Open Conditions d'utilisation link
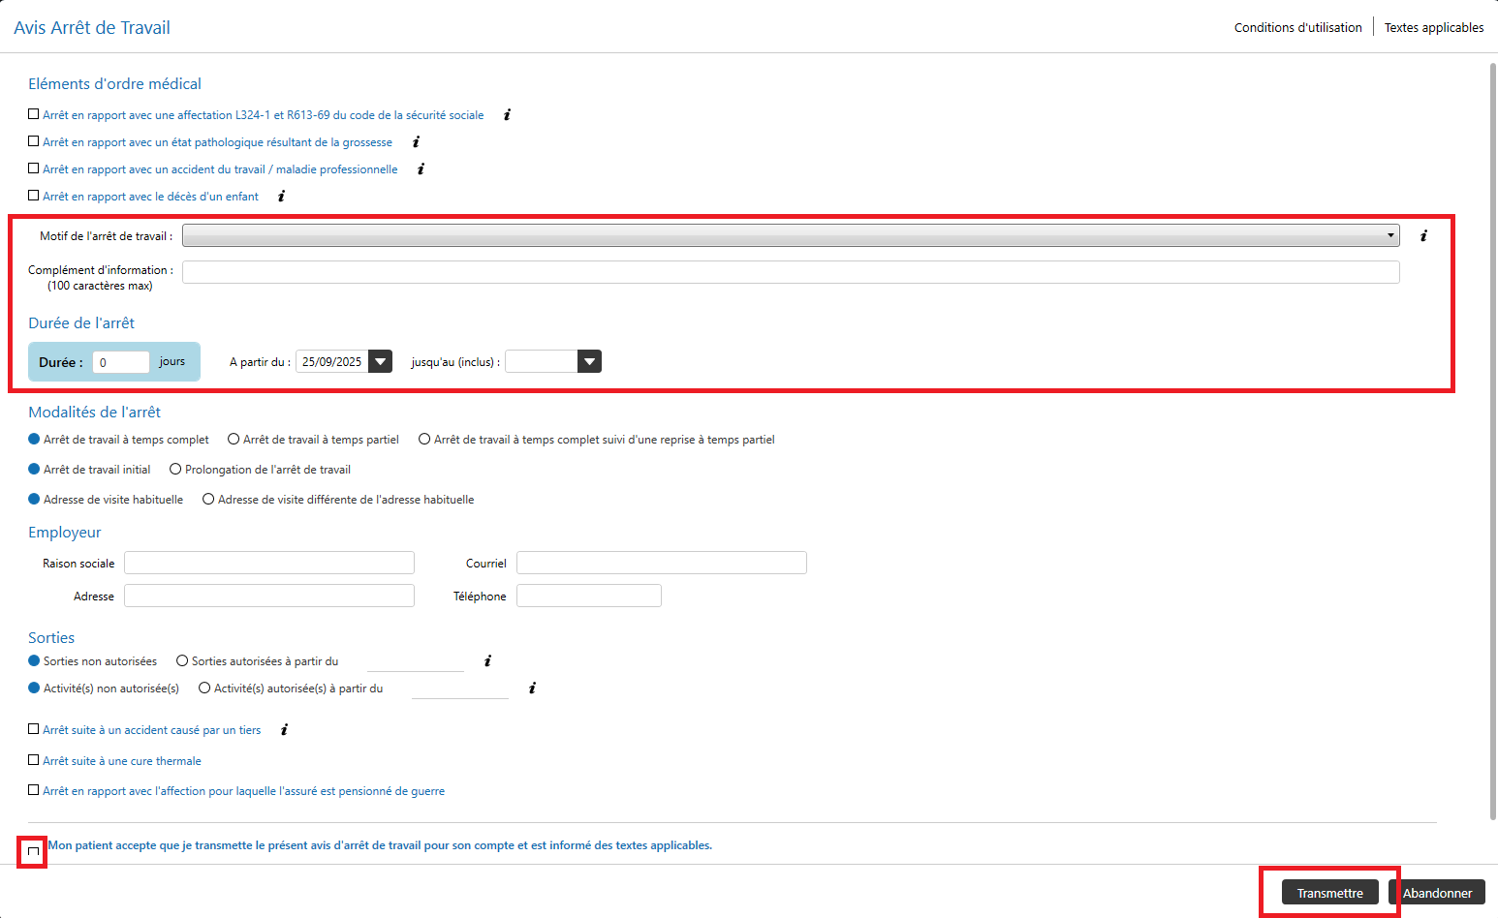The height and width of the screenshot is (918, 1498). click(x=1297, y=28)
